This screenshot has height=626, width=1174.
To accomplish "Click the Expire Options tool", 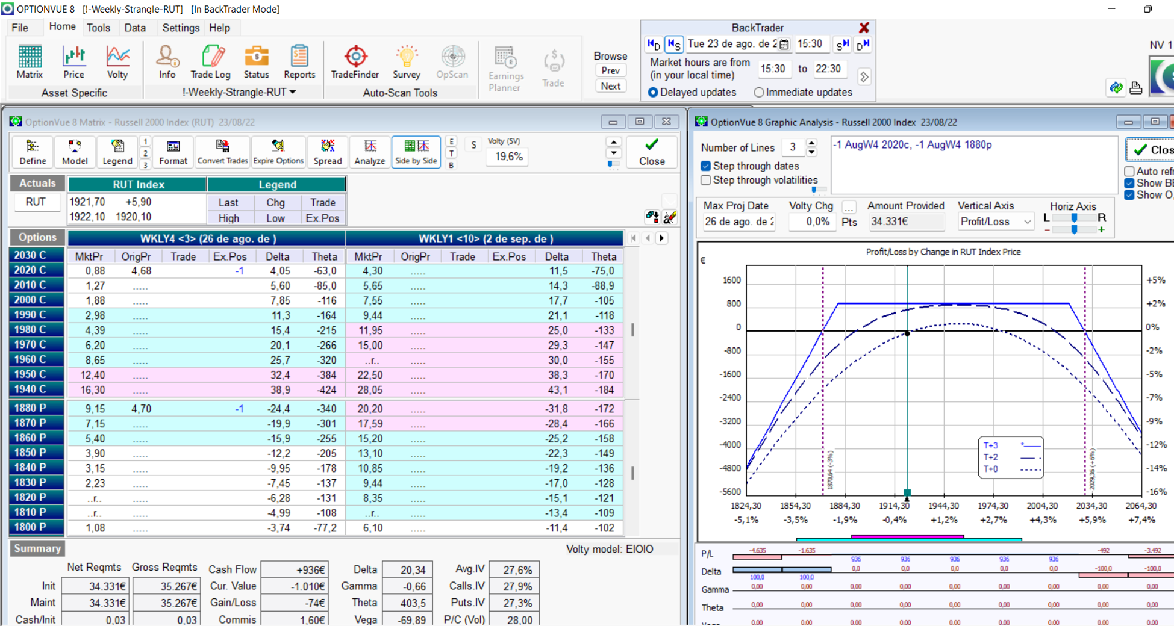I will (278, 152).
